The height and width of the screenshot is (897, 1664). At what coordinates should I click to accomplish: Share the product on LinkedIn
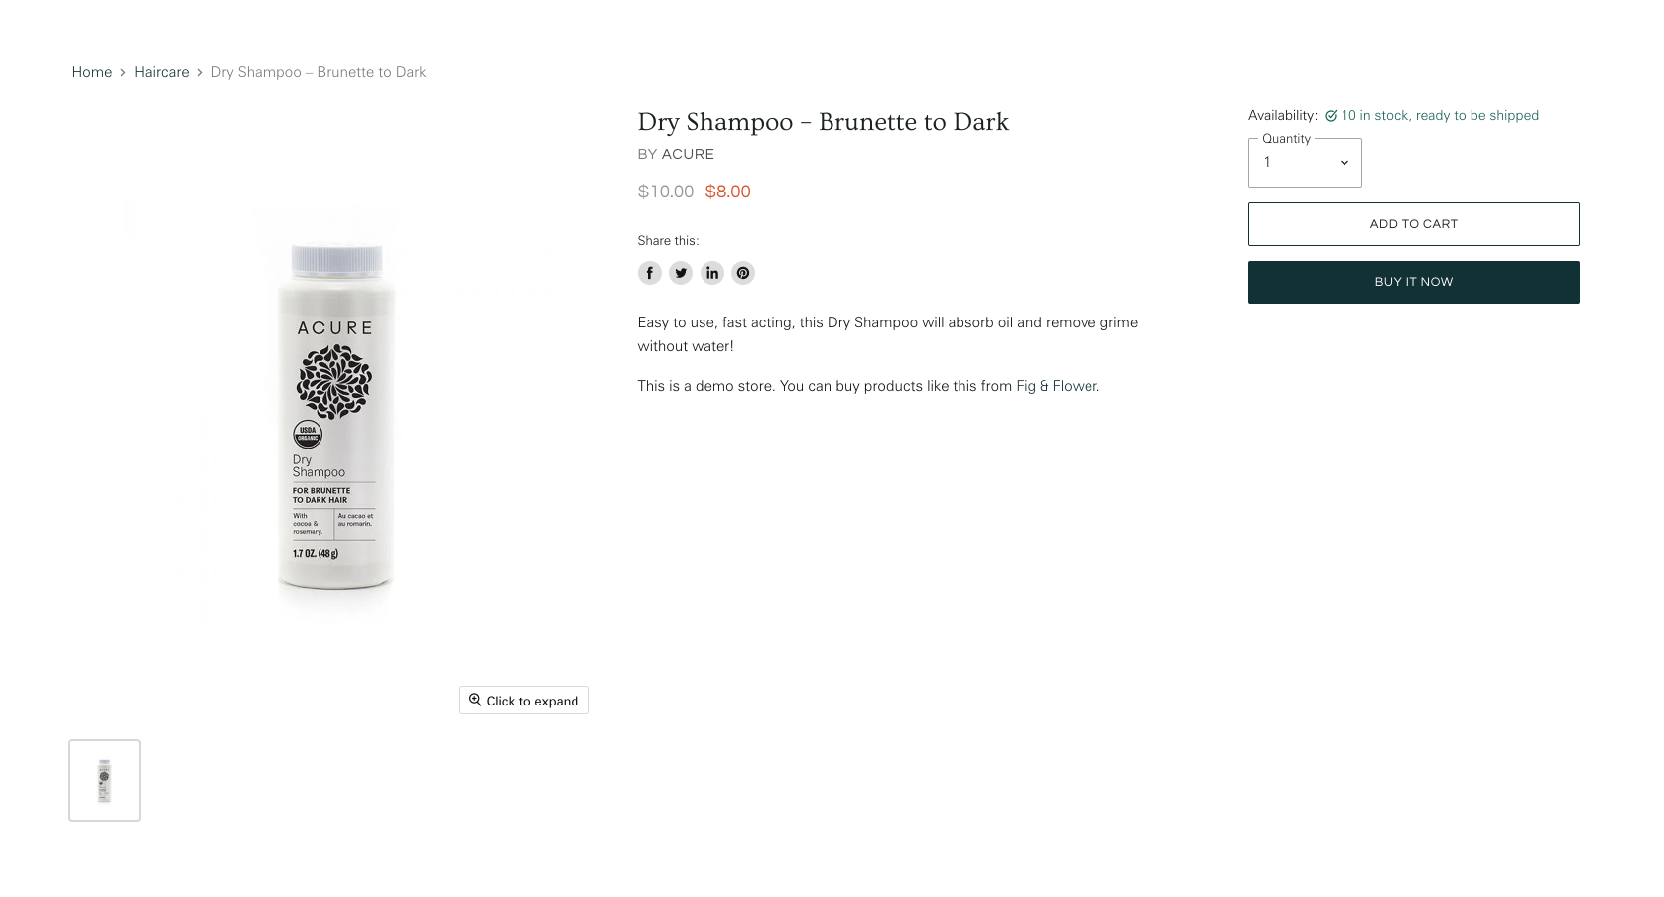pos(712,273)
